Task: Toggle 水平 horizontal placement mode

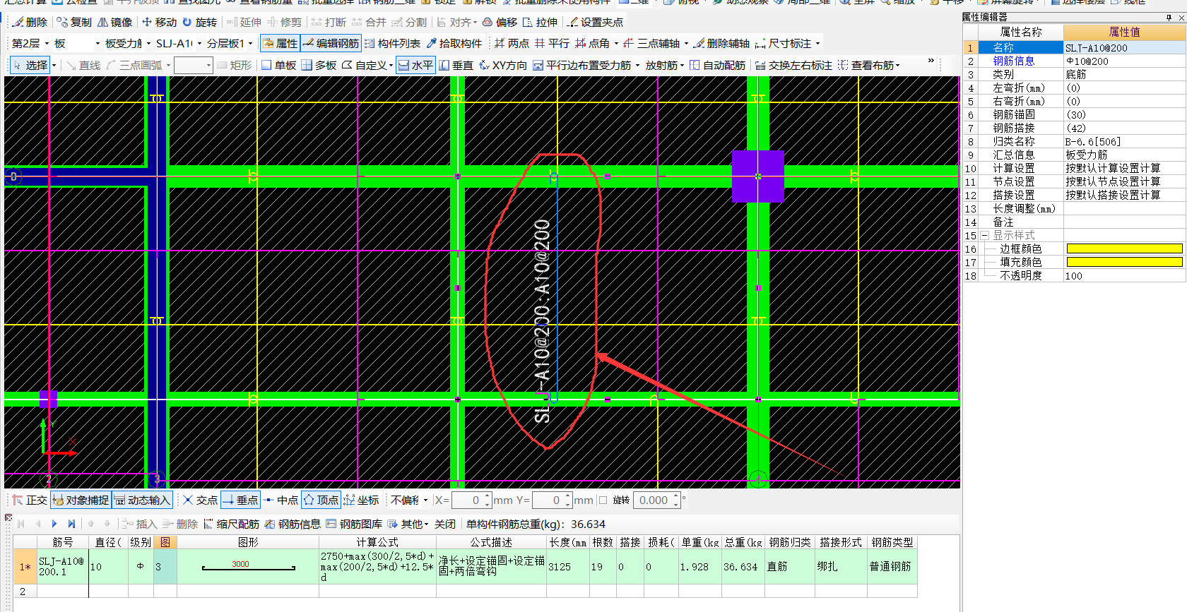Action: point(415,65)
